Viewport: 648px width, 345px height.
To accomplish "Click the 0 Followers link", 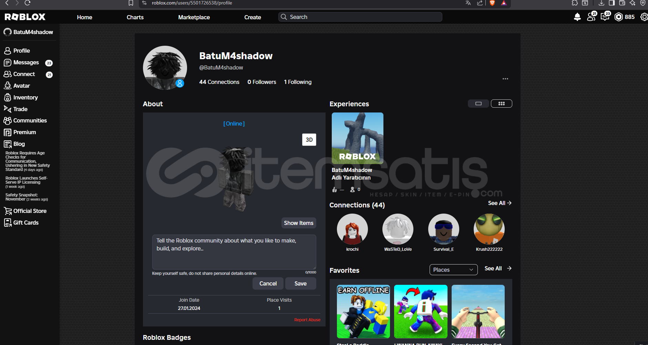I will [x=262, y=82].
